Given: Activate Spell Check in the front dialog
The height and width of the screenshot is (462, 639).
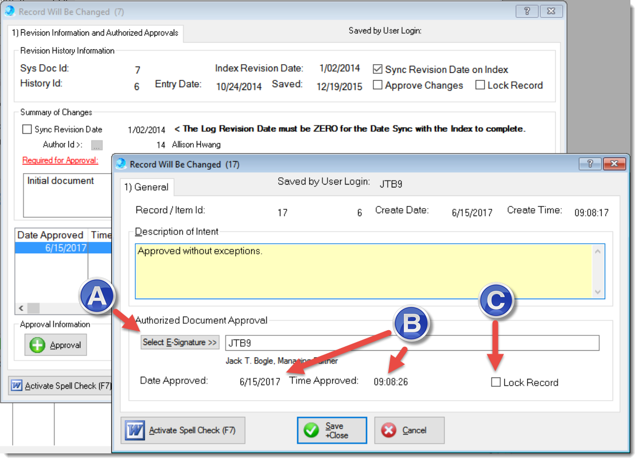Looking at the screenshot, I should [183, 430].
